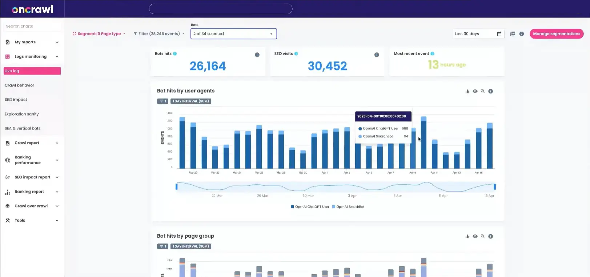Click bar chart type icon for page group chart
The height and width of the screenshot is (277, 590).
tap(467, 236)
